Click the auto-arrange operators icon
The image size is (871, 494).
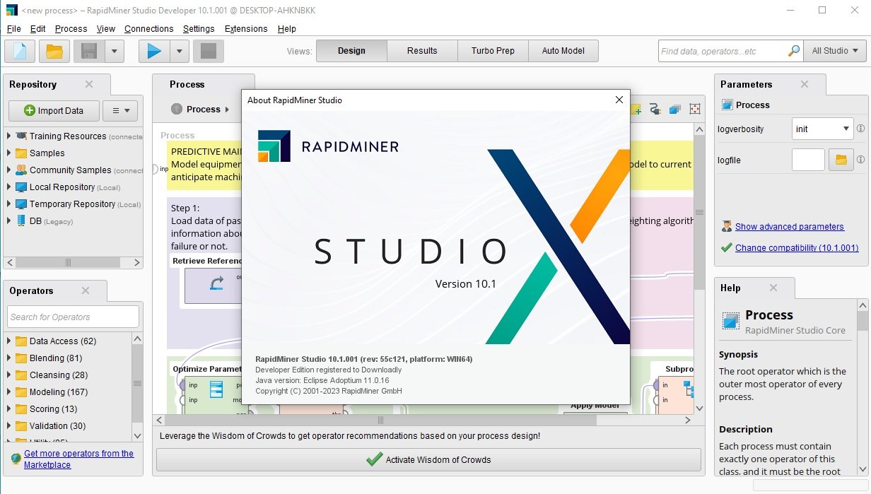point(674,110)
